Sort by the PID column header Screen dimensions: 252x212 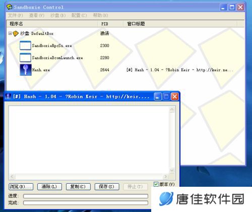110,24
